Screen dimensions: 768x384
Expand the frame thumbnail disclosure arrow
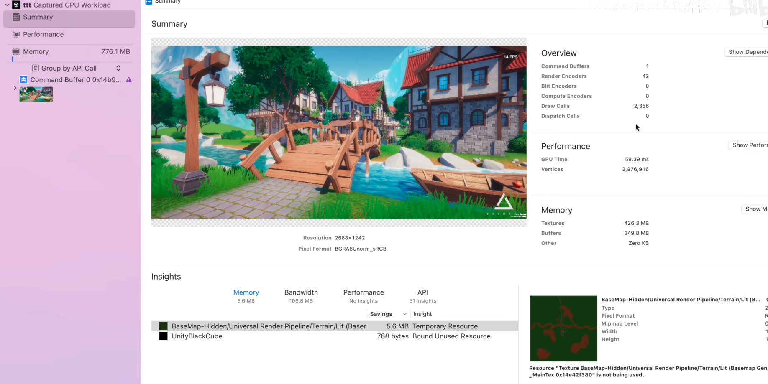(15, 88)
